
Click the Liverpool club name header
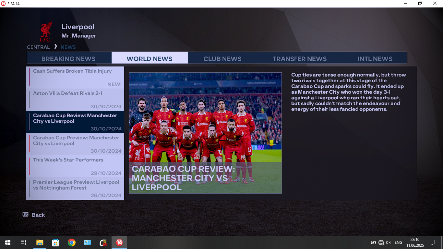[78, 27]
